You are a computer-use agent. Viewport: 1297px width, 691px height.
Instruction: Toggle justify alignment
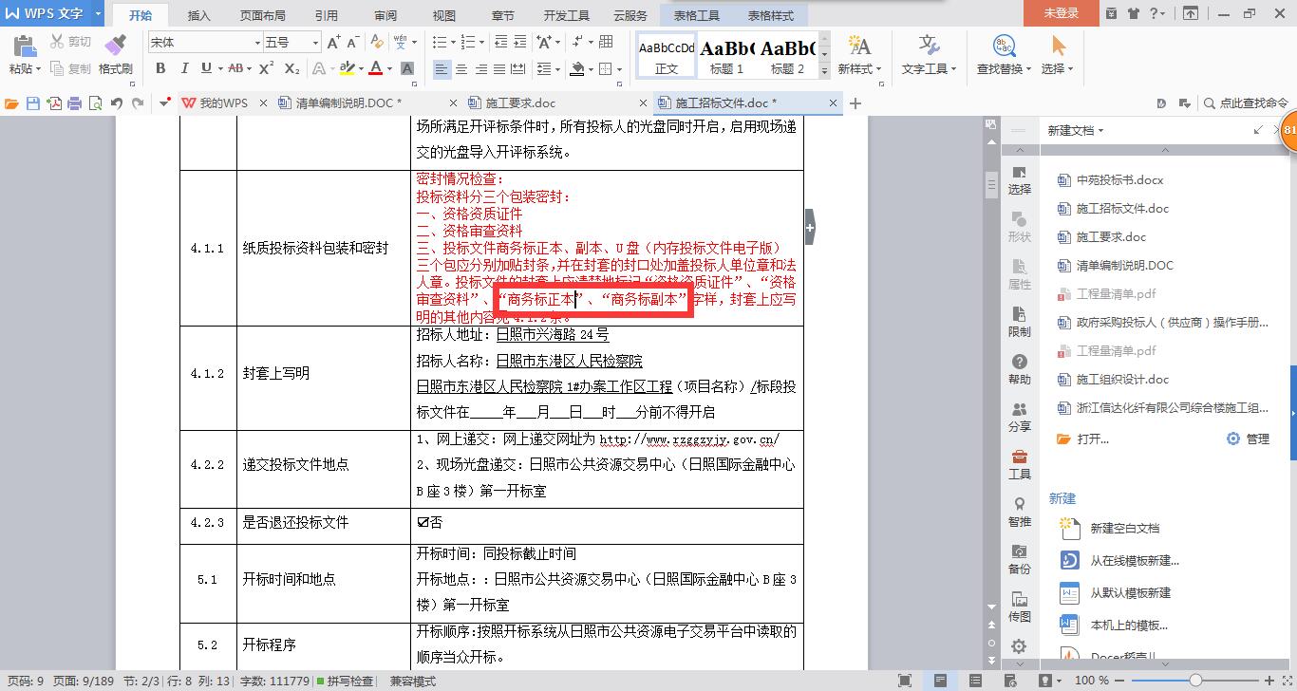pos(499,69)
